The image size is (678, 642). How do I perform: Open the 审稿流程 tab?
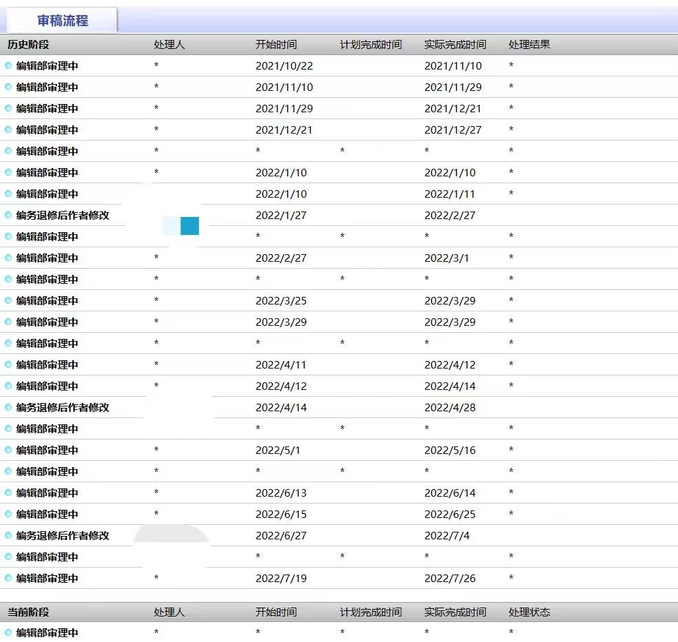[x=62, y=21]
